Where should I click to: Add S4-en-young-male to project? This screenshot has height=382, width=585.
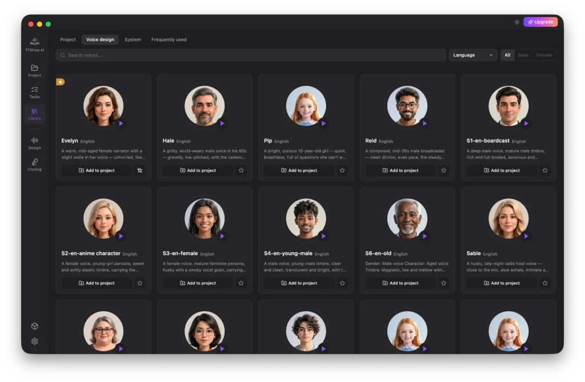299,283
